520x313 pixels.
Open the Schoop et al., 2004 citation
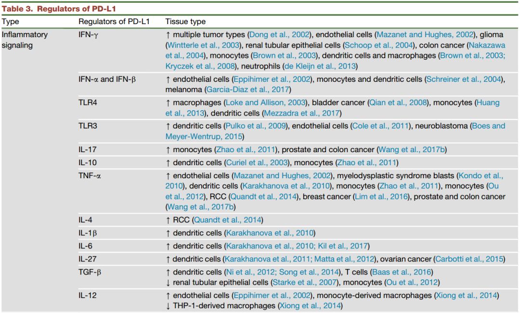coord(379,45)
